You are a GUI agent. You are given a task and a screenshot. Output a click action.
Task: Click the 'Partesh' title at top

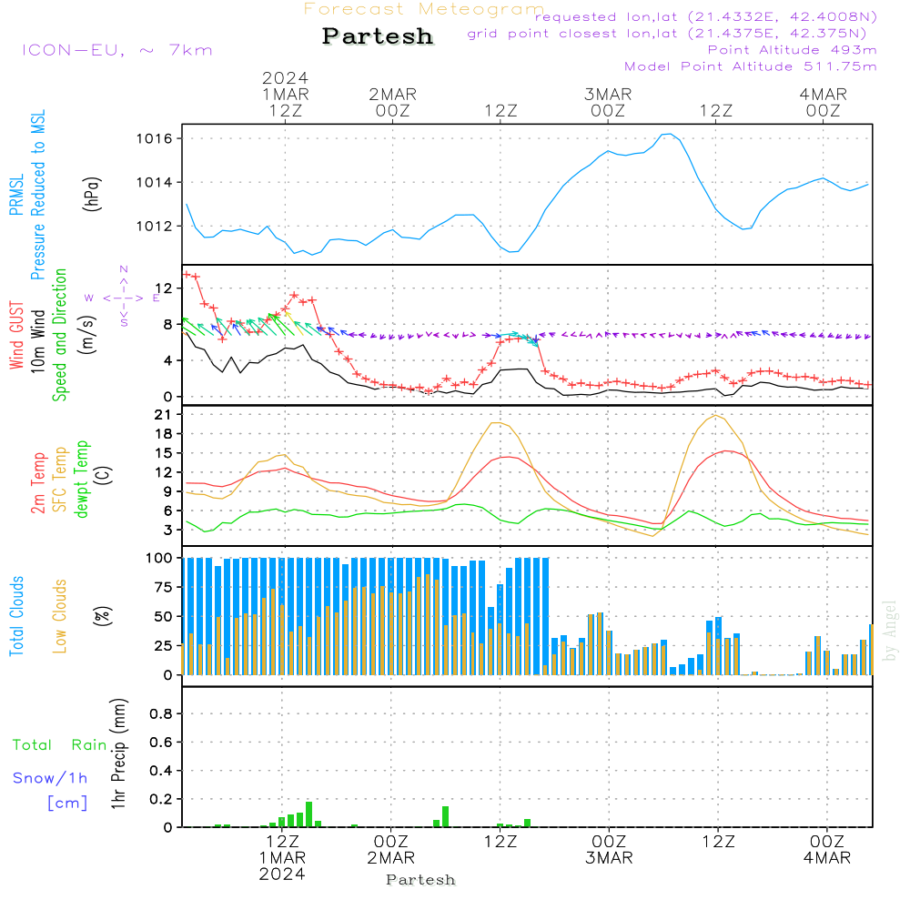pyautogui.click(x=378, y=36)
